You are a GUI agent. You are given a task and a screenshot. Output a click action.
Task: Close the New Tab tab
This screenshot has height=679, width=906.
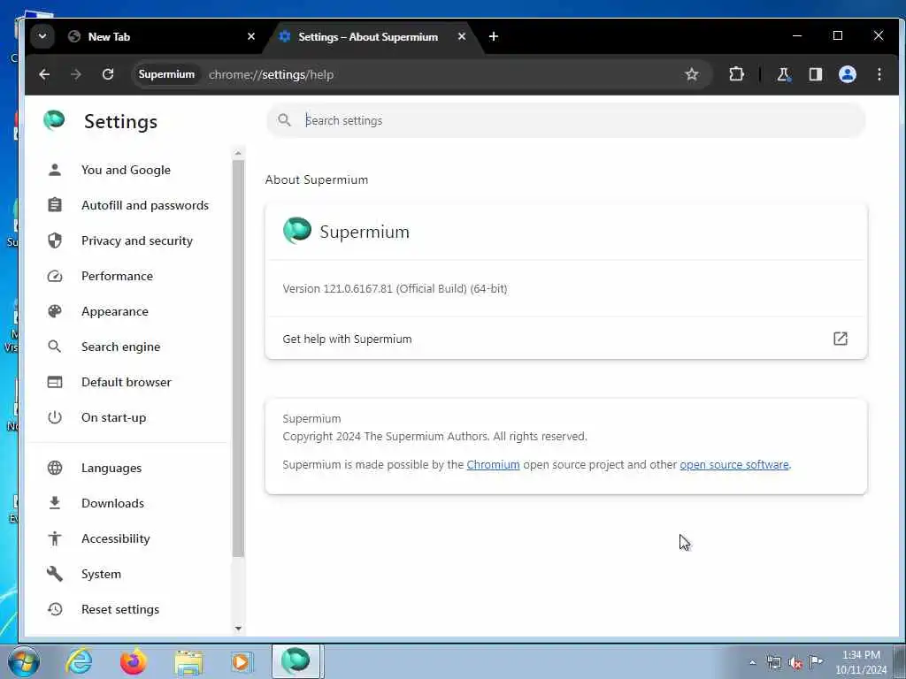pos(250,36)
